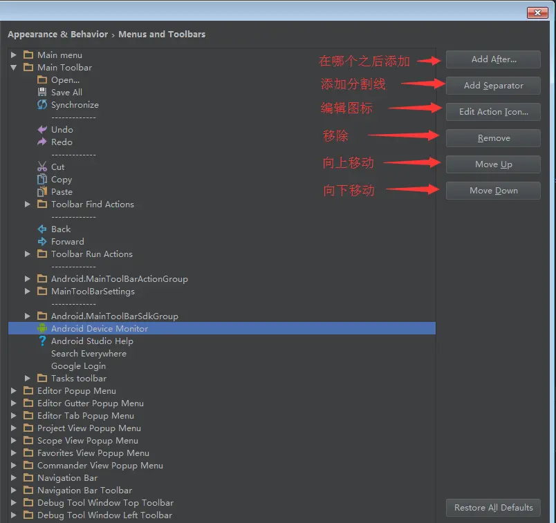
Task: Expand the Tasks toolbar node
Action: point(27,378)
